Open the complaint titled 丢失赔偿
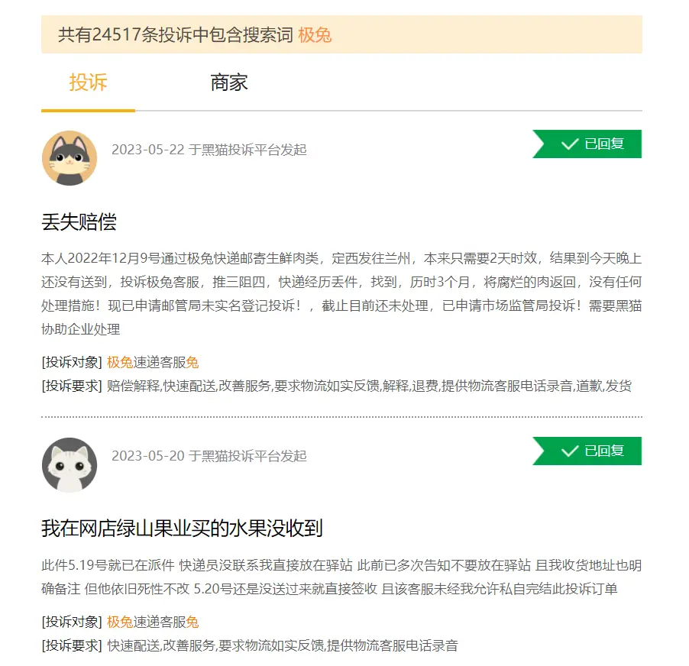The width and height of the screenshot is (689, 666). [x=79, y=221]
